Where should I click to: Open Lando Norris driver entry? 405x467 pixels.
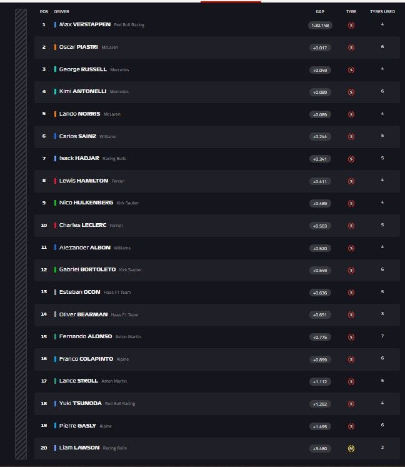coord(80,114)
